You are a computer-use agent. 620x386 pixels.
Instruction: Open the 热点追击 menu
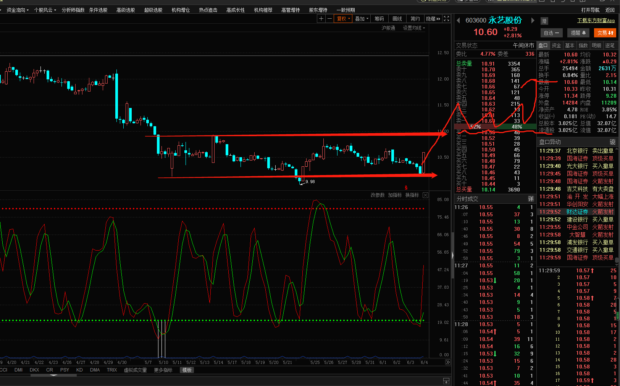[x=208, y=10]
